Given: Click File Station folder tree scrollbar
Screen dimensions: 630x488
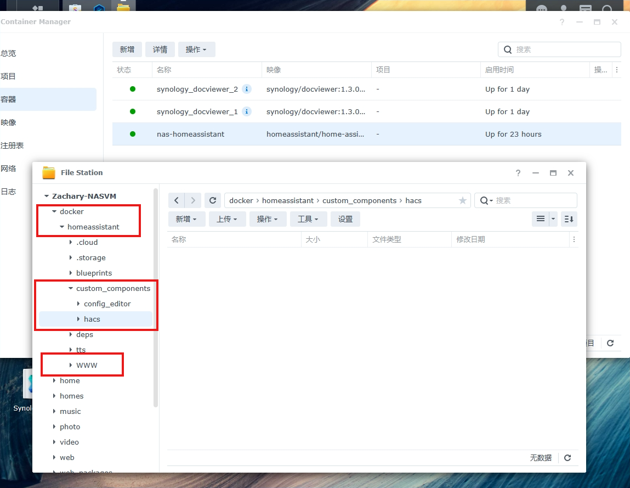Looking at the screenshot, I should point(156,298).
